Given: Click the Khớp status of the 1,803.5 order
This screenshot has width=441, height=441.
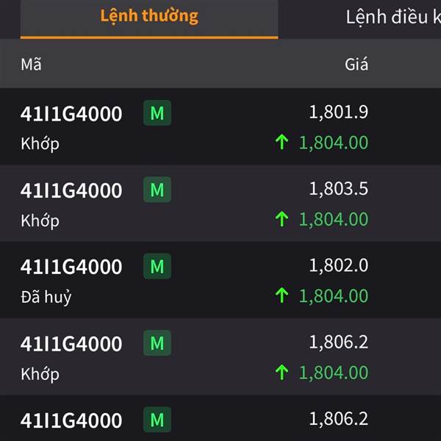Looking at the screenshot, I should 40,220.
